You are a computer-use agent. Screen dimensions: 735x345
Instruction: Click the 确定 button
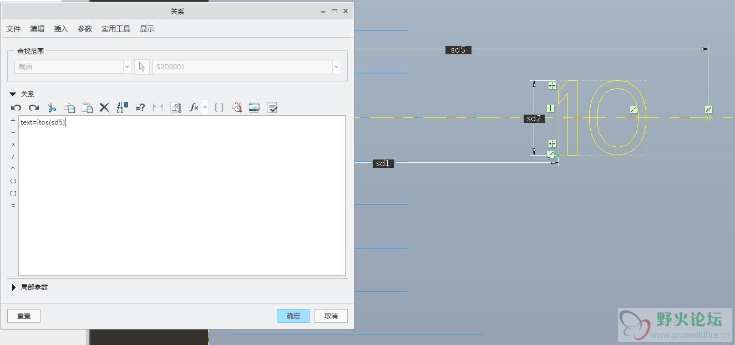click(293, 316)
